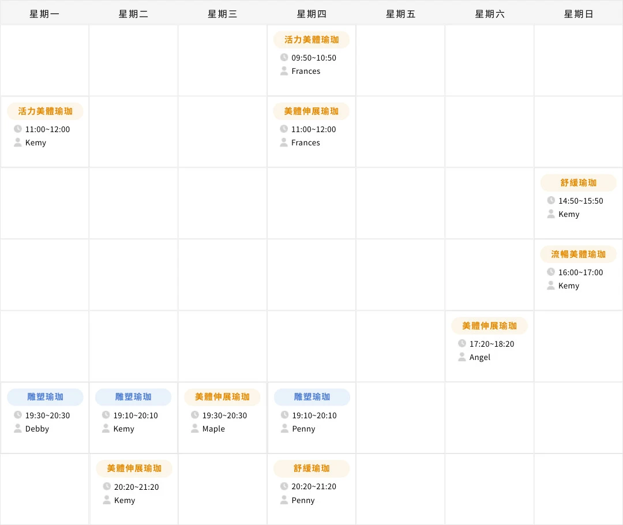Image resolution: width=623 pixels, height=525 pixels.
Task: Click the 星期日 column header
Action: tap(579, 14)
